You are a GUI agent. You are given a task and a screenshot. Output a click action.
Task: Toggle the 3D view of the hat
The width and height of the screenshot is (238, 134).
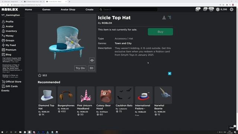click(x=91, y=68)
